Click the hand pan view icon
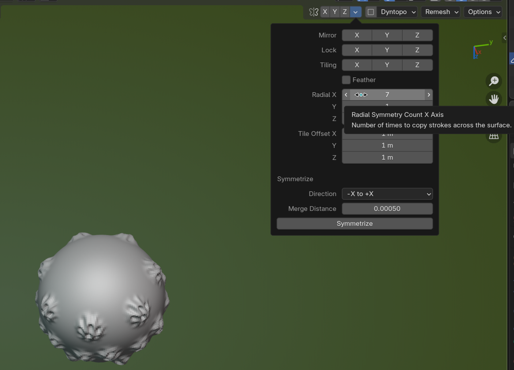Viewport: 514px width, 370px height. [x=494, y=99]
